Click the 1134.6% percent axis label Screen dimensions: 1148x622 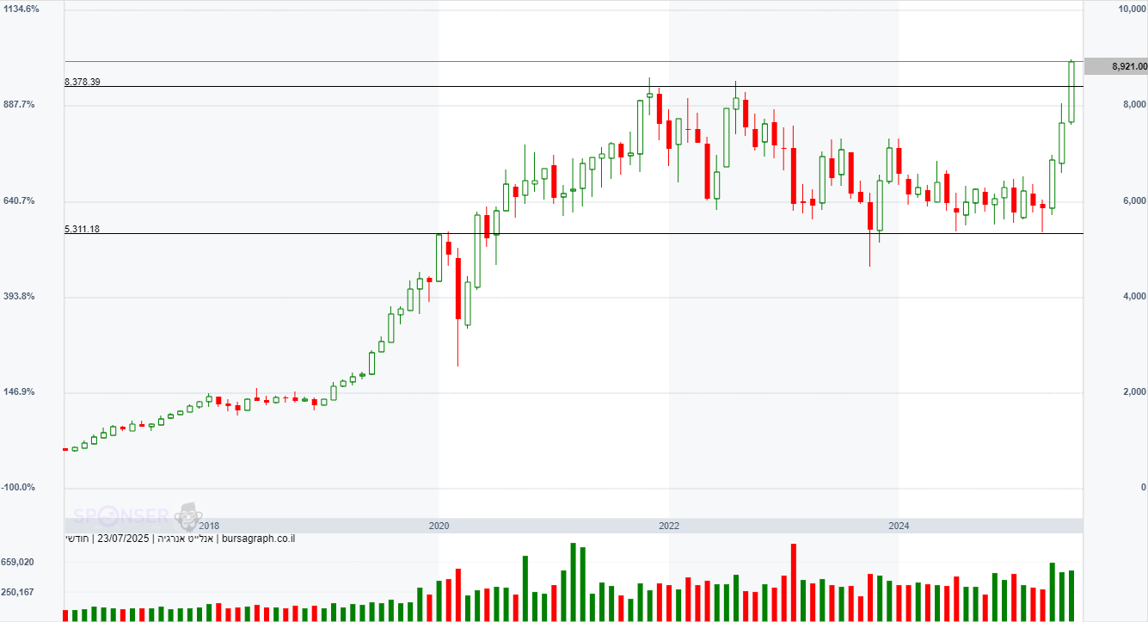point(21,9)
